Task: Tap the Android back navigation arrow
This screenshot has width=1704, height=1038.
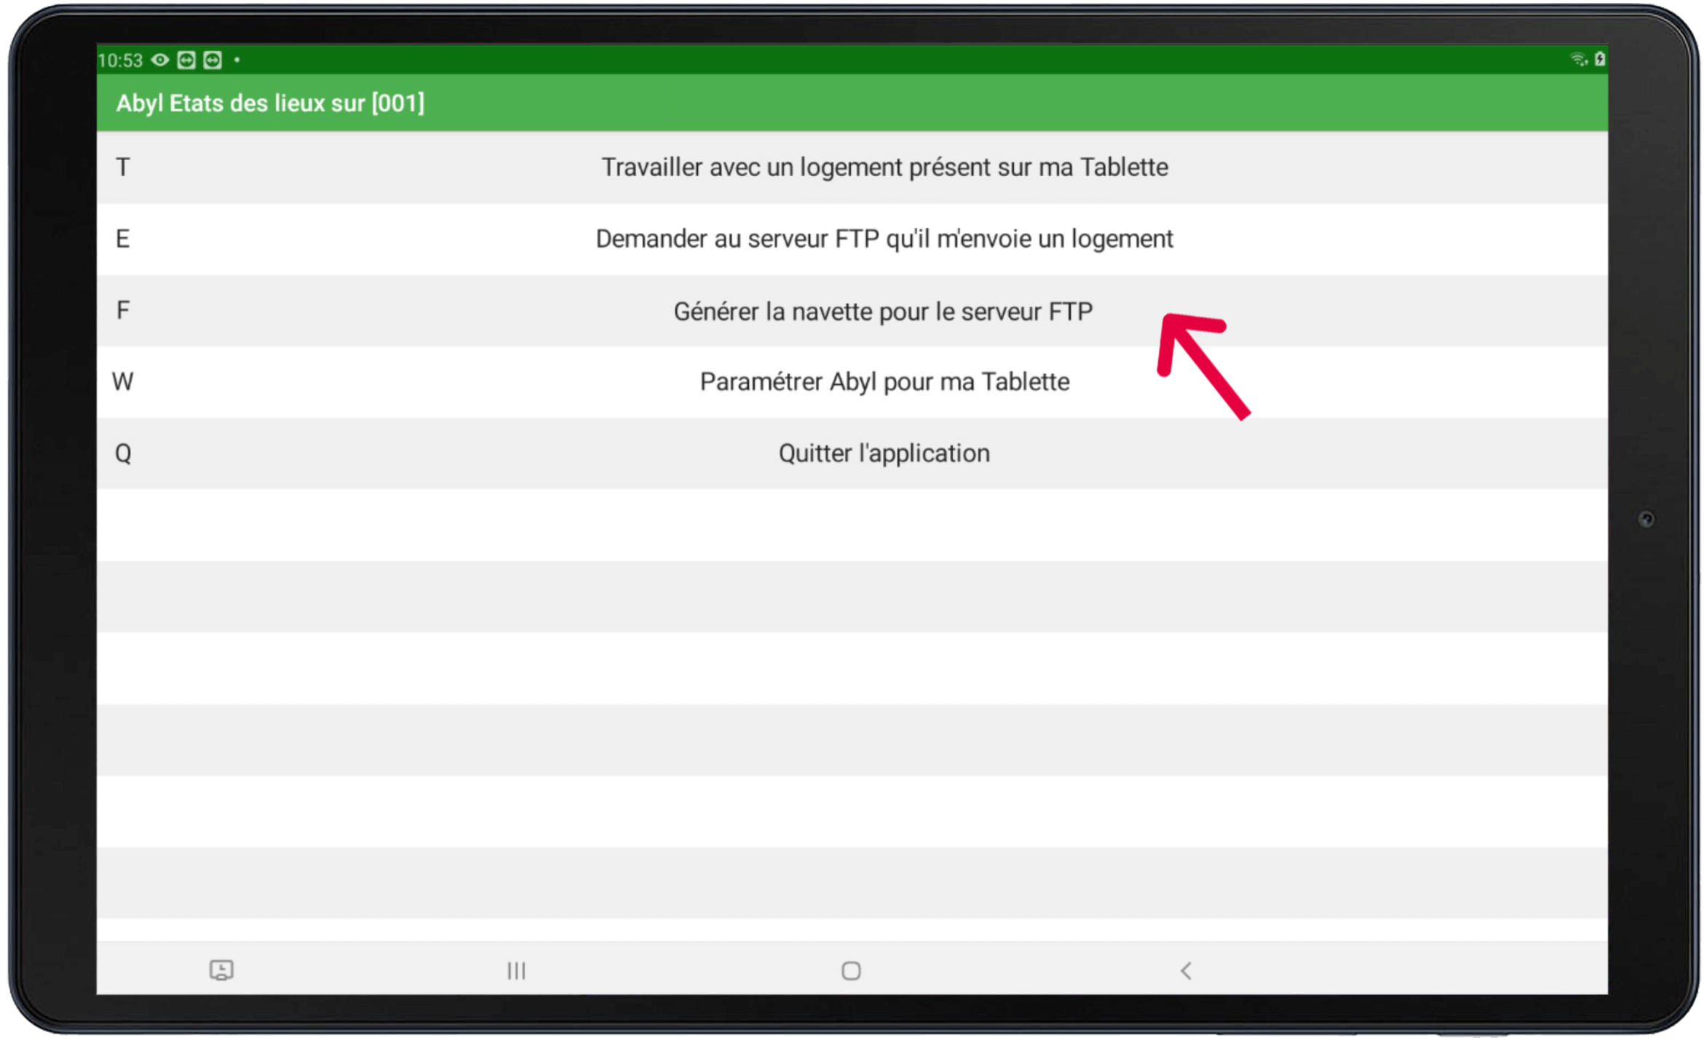Action: pyautogui.click(x=1186, y=970)
